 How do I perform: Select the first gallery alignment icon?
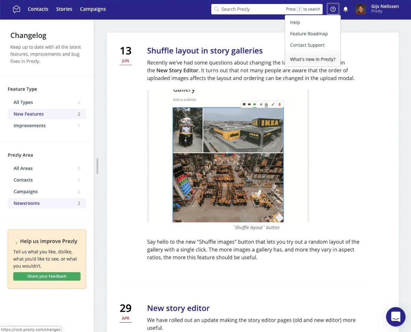(244, 104)
